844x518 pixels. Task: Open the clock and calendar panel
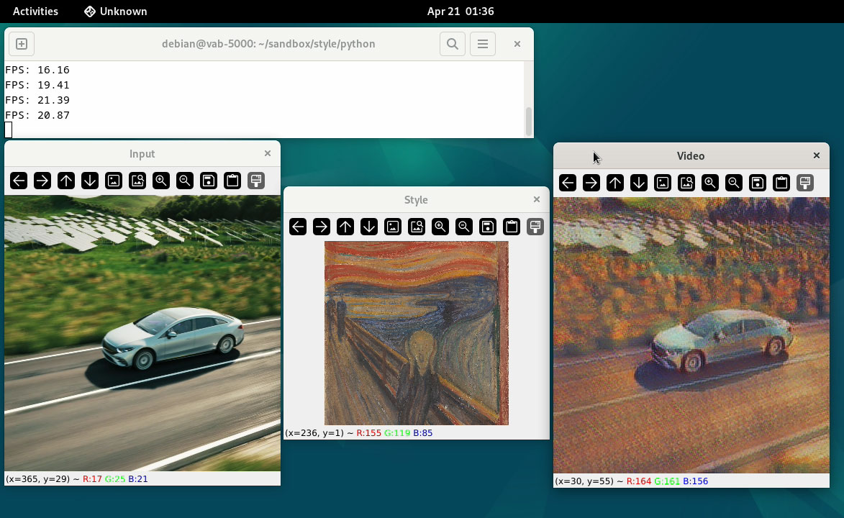[x=460, y=12]
